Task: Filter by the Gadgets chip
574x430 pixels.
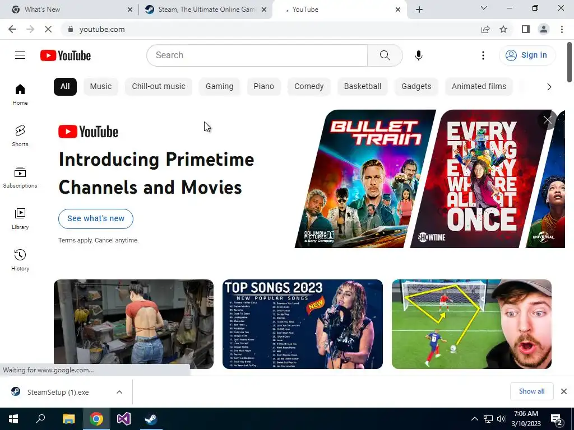Action: (x=416, y=87)
